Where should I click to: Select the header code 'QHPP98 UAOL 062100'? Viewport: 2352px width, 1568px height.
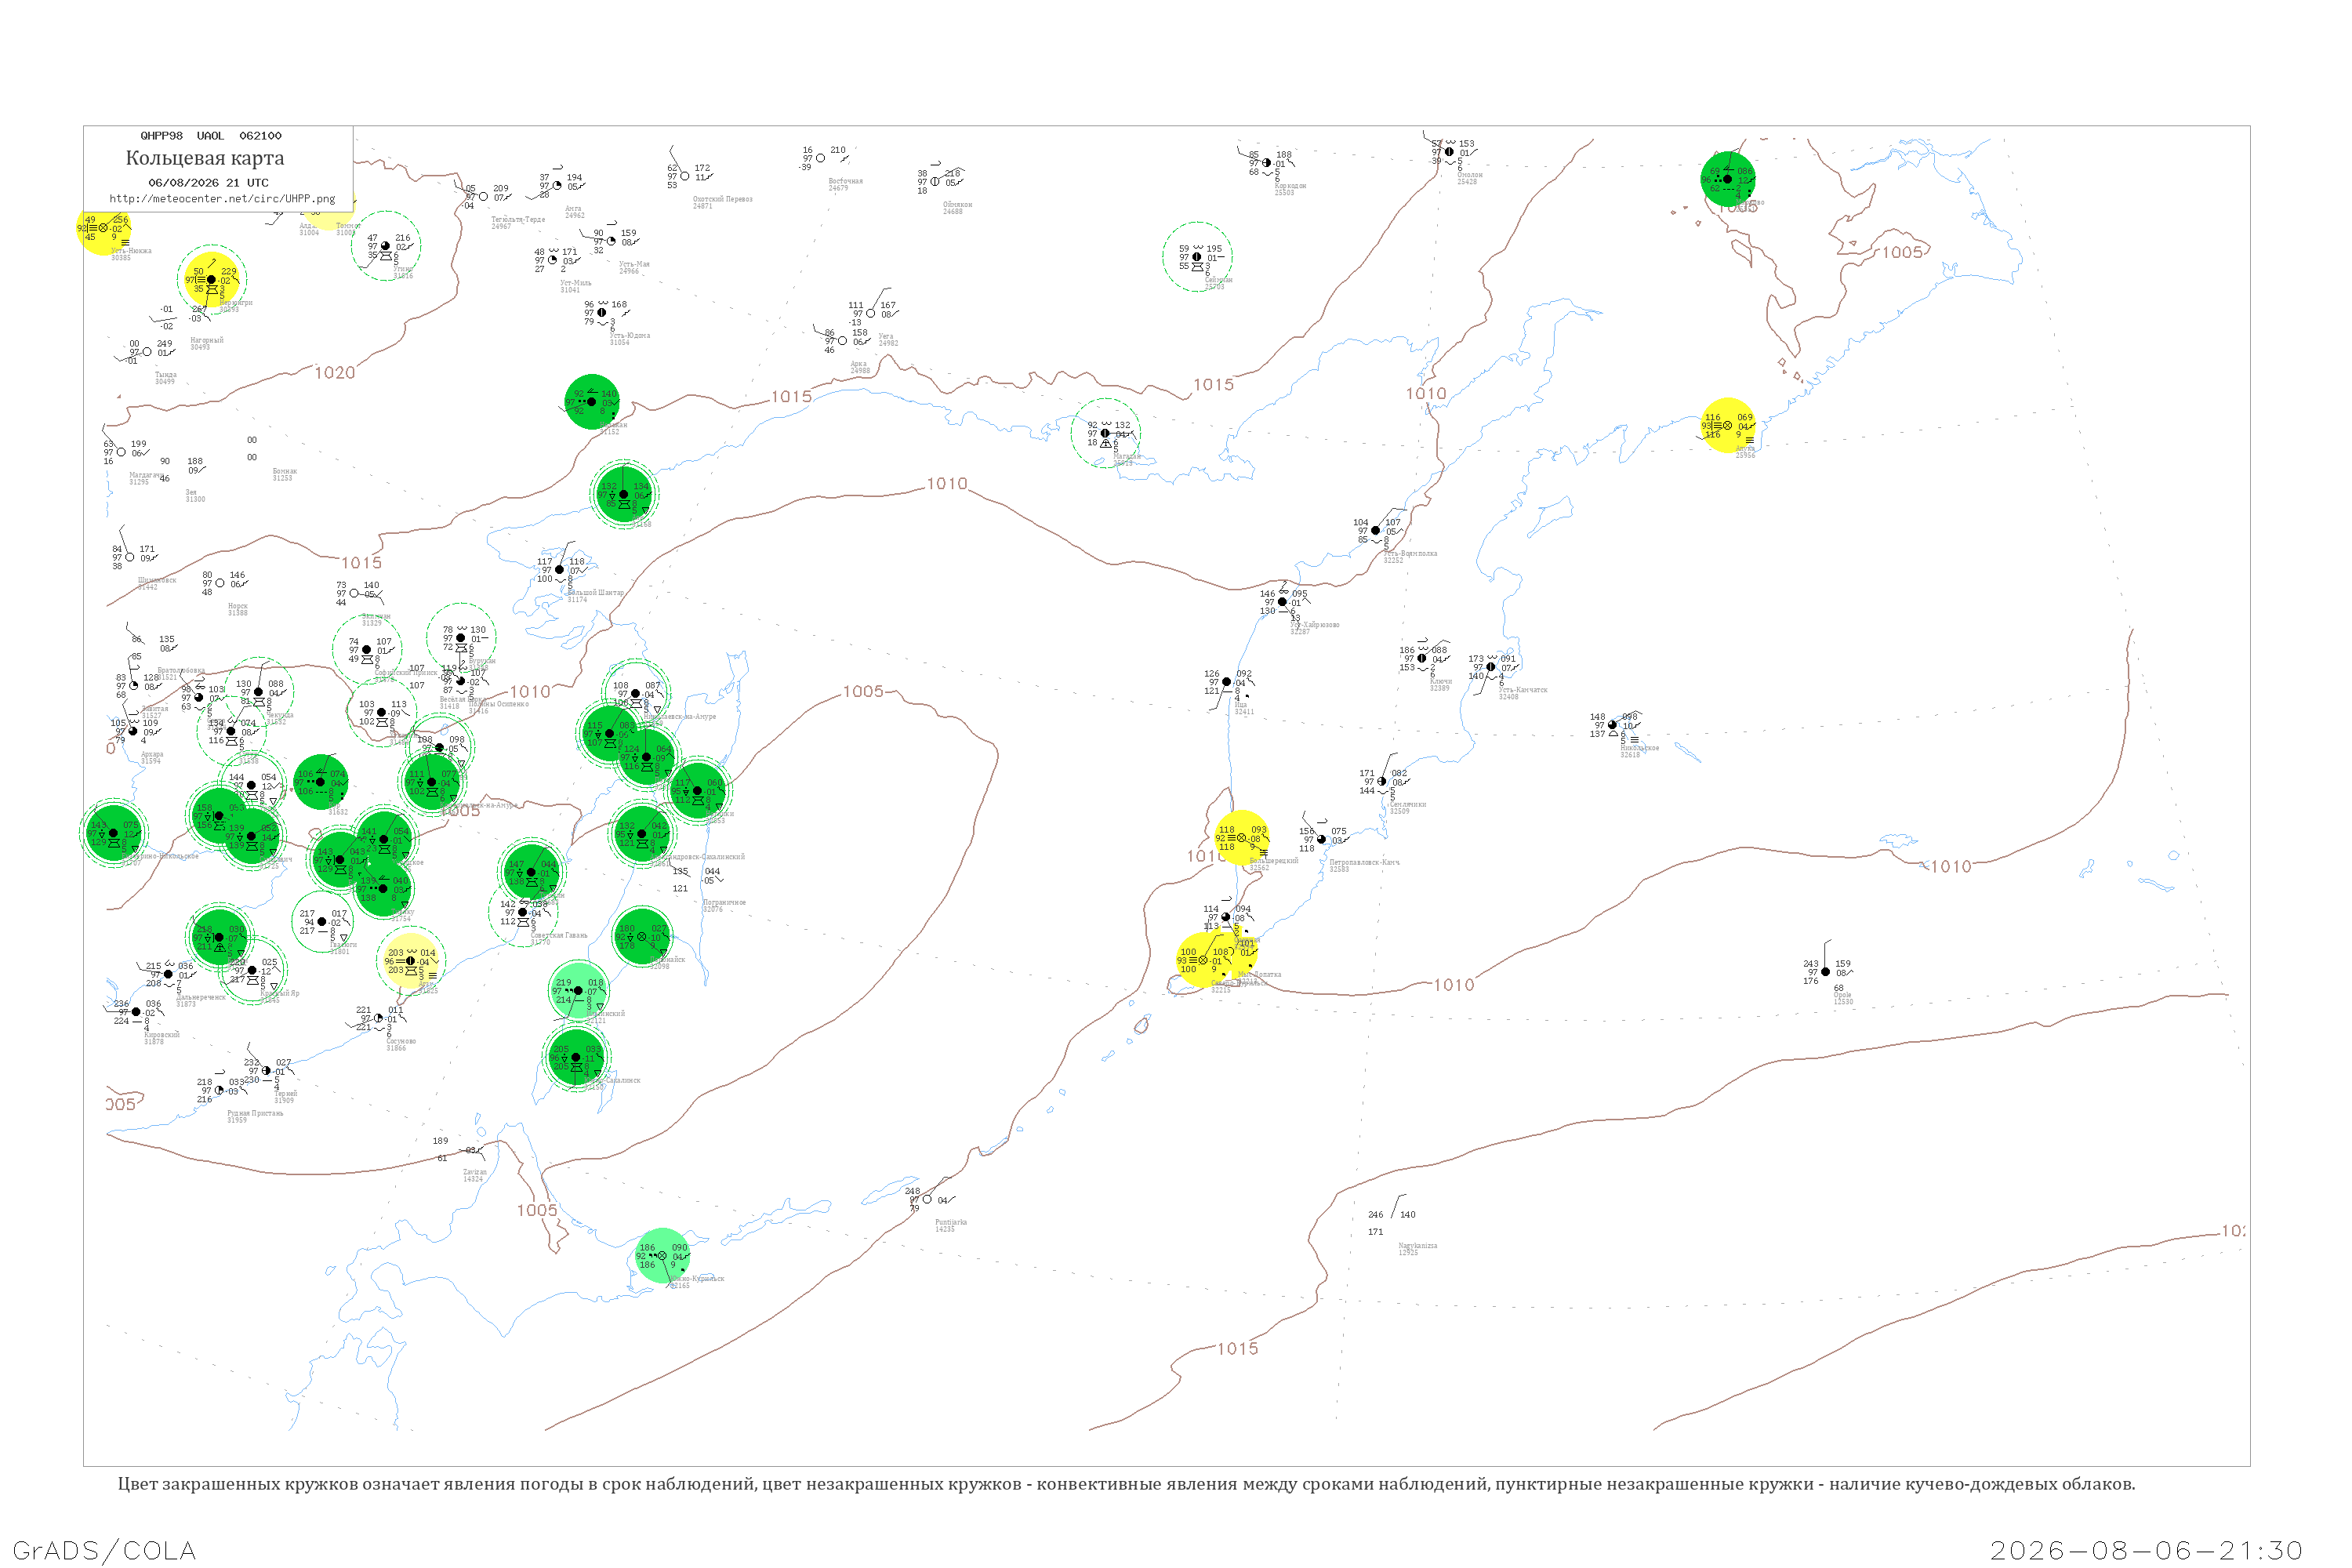point(211,136)
